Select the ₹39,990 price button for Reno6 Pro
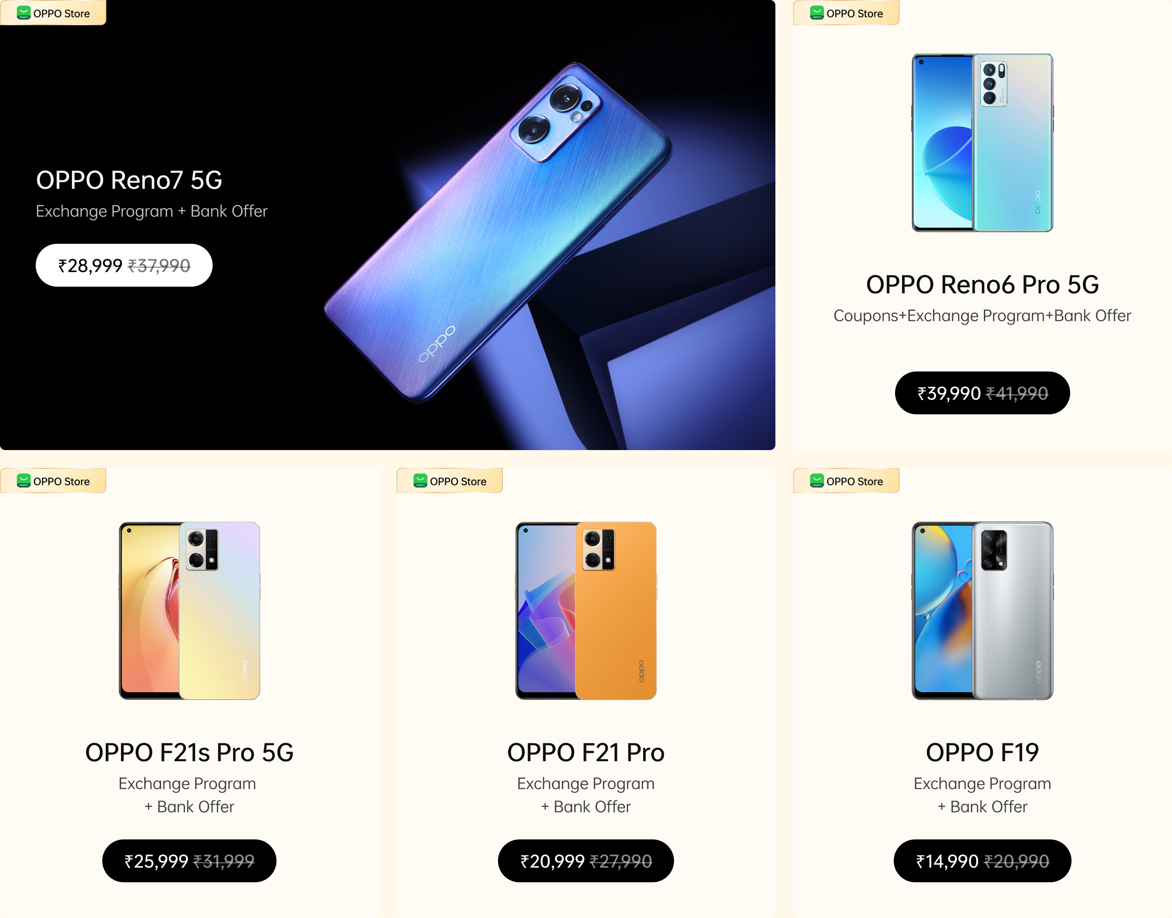This screenshot has height=918, width=1172. pyautogui.click(x=982, y=393)
